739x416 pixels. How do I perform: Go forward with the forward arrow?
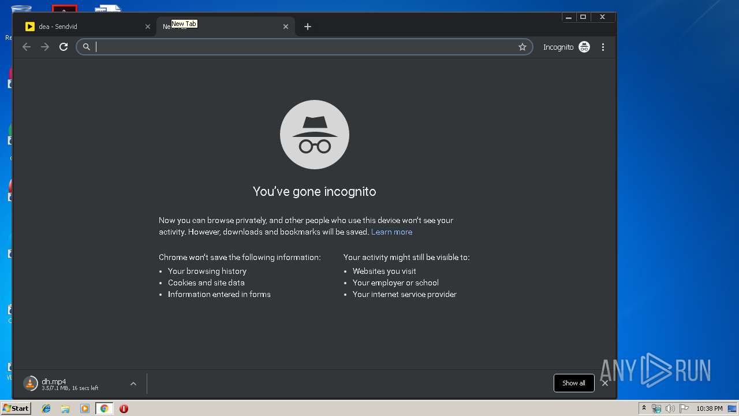45,47
